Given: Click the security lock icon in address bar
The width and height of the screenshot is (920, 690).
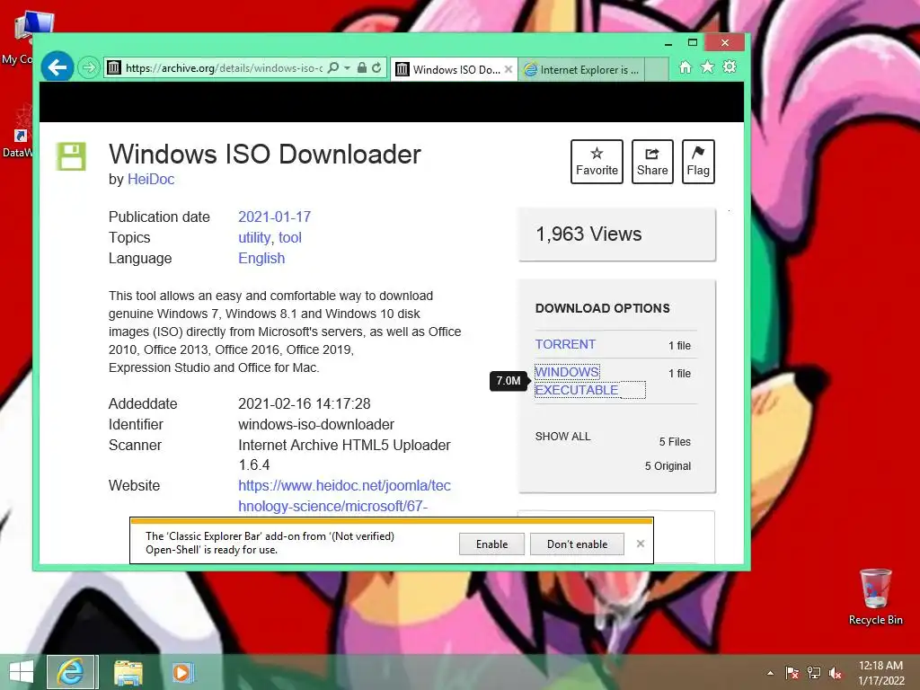Looking at the screenshot, I should coord(362,68).
